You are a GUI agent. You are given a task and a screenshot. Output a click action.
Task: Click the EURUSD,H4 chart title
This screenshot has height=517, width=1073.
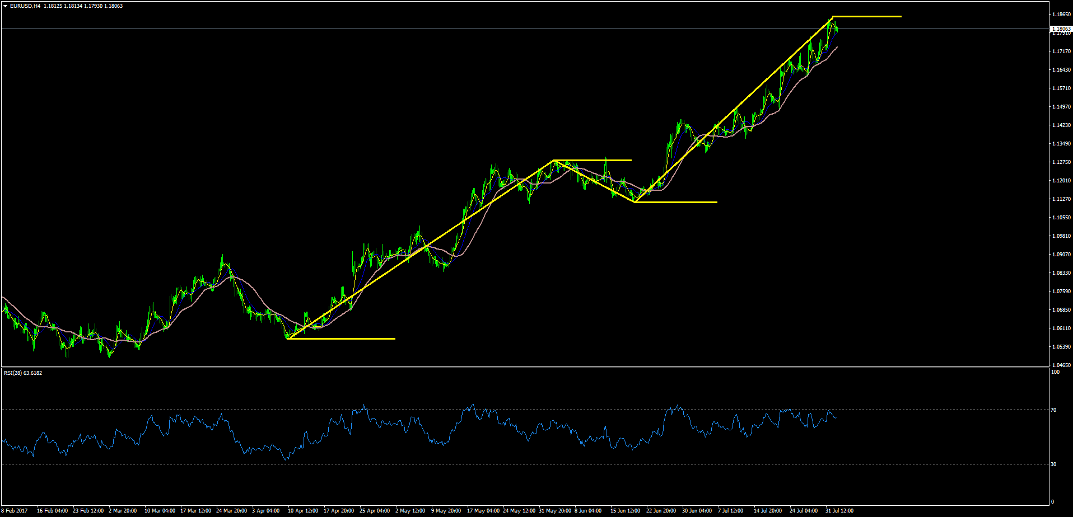(25, 6)
